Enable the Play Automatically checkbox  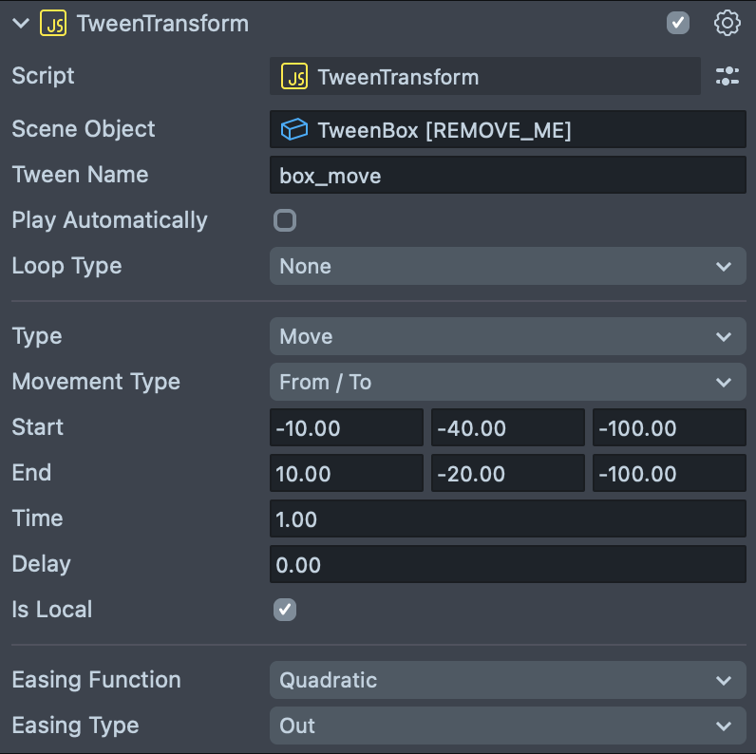tap(285, 220)
